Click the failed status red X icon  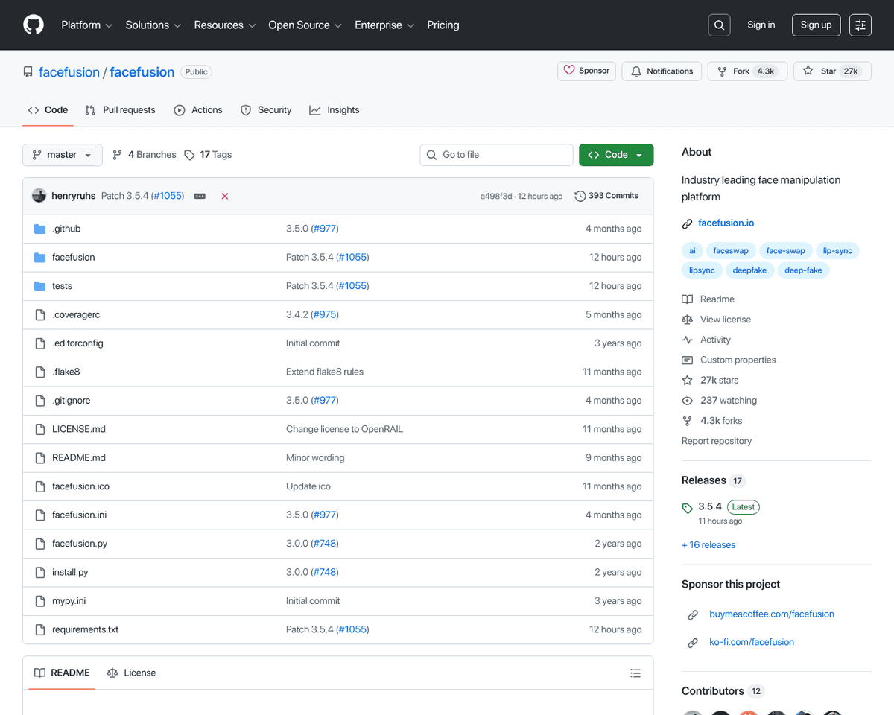[x=224, y=196]
